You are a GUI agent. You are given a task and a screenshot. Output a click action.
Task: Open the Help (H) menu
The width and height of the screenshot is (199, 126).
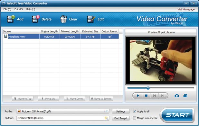click(x=31, y=9)
